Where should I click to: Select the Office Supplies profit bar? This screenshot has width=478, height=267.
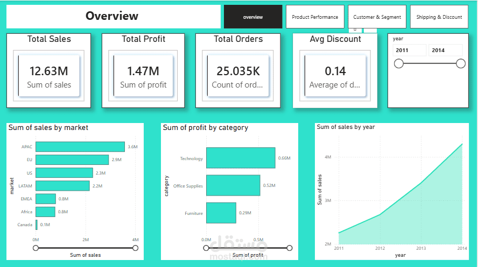tap(233, 185)
